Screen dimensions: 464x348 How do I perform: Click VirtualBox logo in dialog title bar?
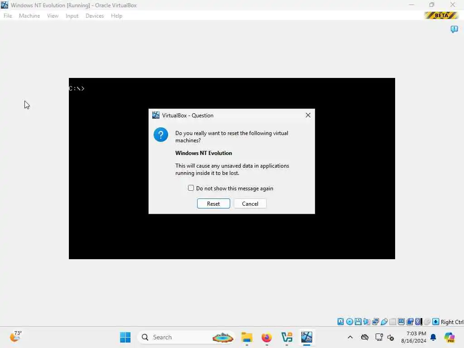click(x=156, y=115)
